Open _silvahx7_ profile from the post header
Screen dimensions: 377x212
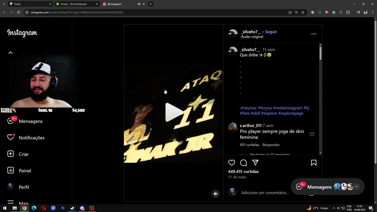(x=251, y=32)
